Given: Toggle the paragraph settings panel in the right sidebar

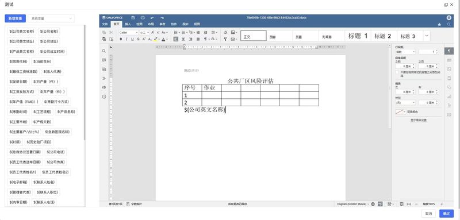Looking at the screenshot, I should [449, 51].
